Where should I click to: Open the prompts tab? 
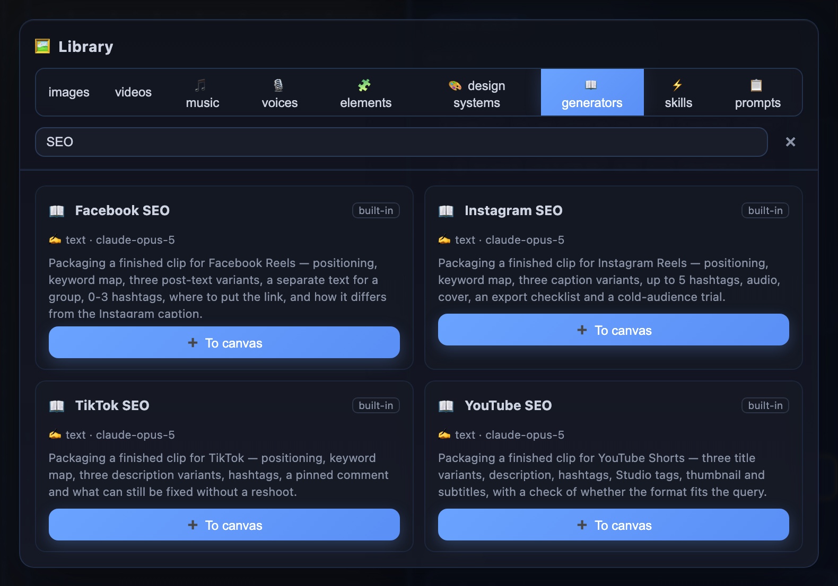coord(757,92)
